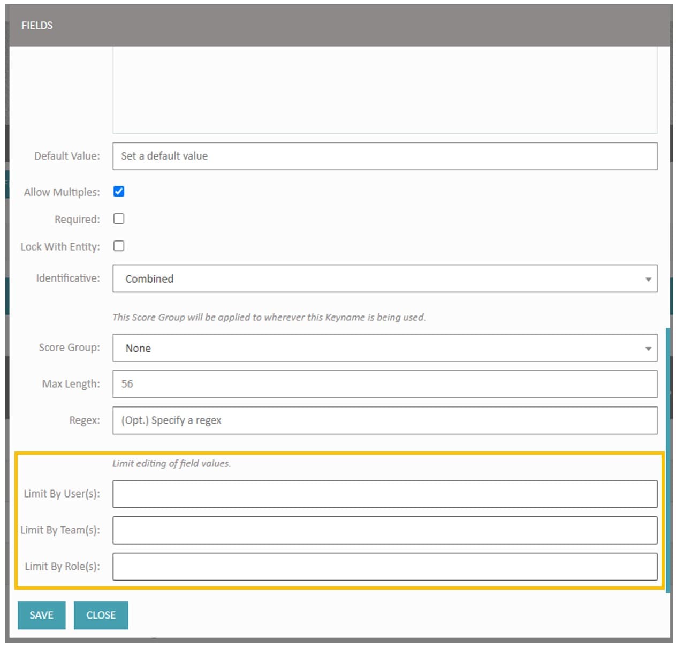Focus the Limit By Team(s) field
676x648 pixels.
pos(384,530)
